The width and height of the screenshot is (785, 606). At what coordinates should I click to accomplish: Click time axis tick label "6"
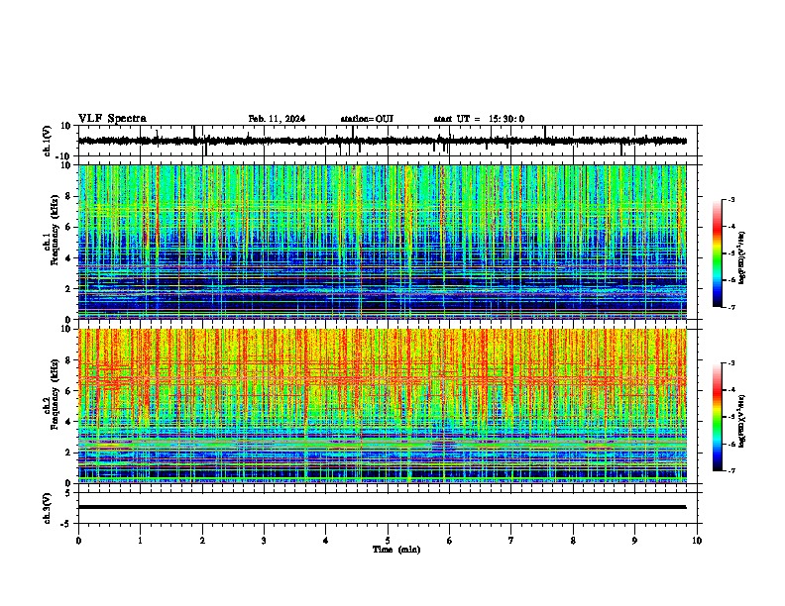pos(450,541)
